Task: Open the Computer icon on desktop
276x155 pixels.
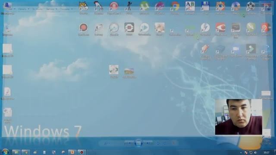Action: (x=7, y=6)
